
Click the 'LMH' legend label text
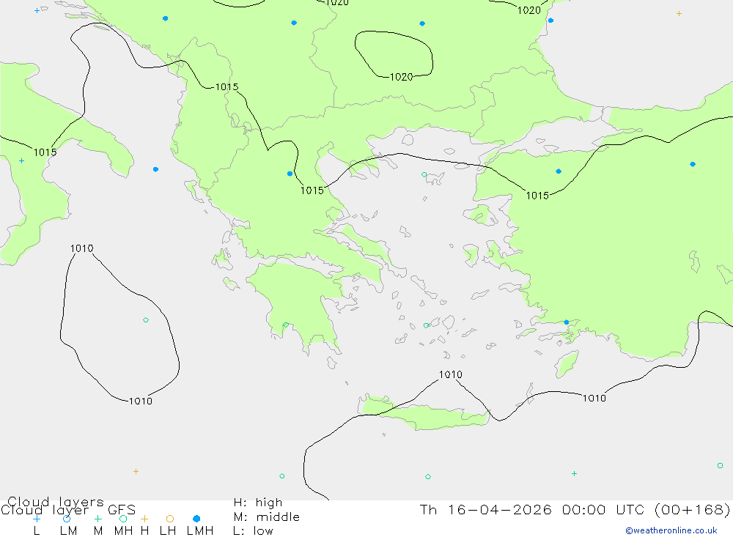pos(200,531)
